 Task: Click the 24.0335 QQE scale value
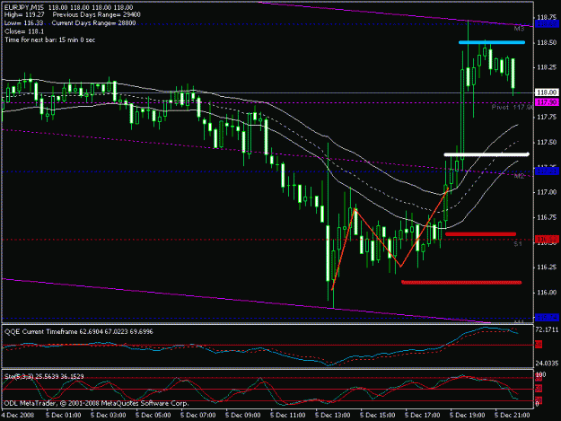click(x=547, y=364)
